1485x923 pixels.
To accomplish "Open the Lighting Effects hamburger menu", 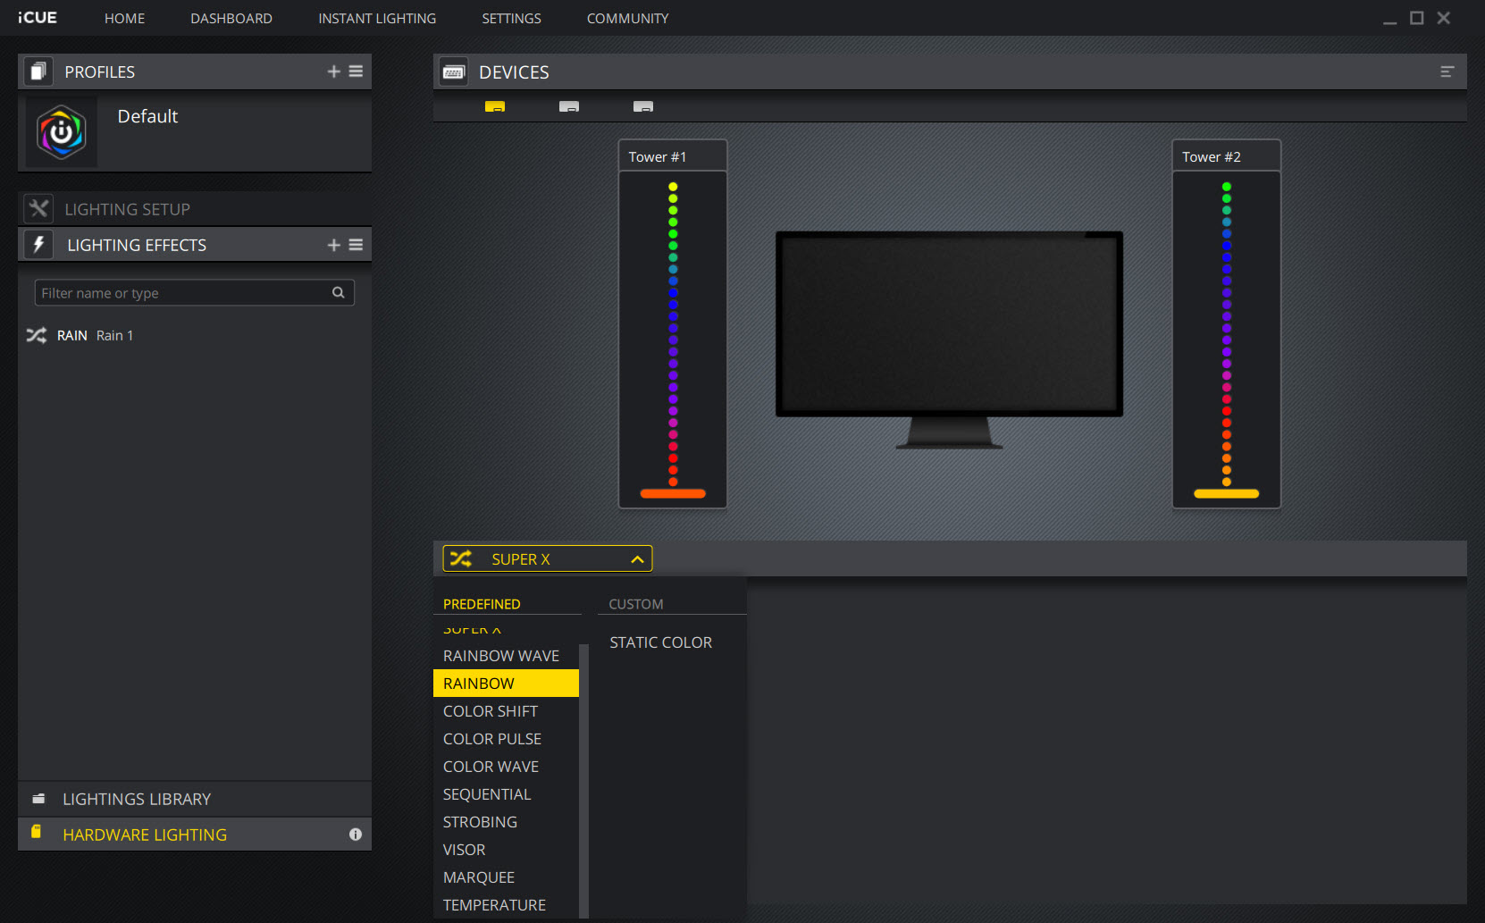I will (356, 245).
